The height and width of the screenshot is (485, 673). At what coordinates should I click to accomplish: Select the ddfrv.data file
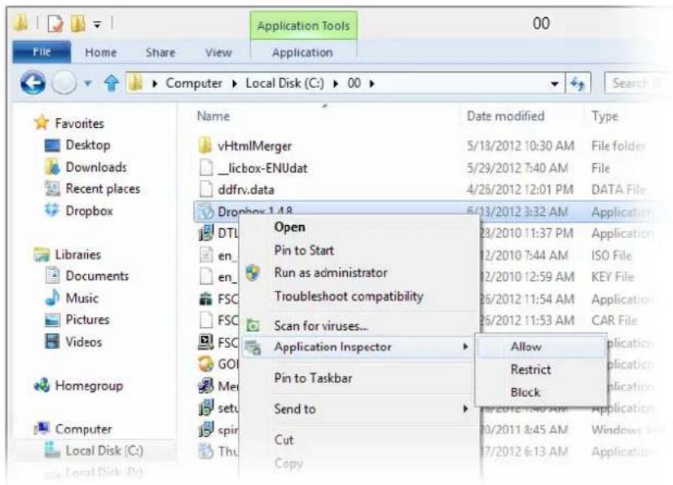coord(245,190)
